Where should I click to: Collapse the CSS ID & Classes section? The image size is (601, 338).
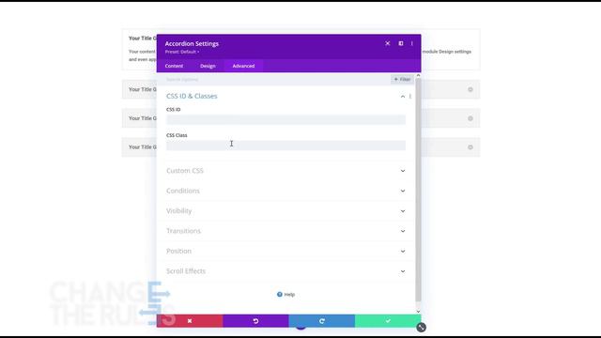[x=403, y=96]
